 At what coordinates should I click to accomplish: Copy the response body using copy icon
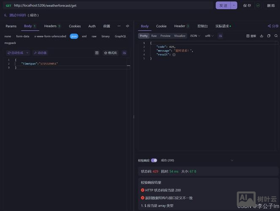coord(269,36)
